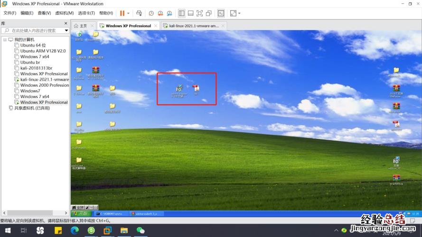Click the pause virtual machine button
Viewport: 422px width, 237px height.
coord(122,13)
